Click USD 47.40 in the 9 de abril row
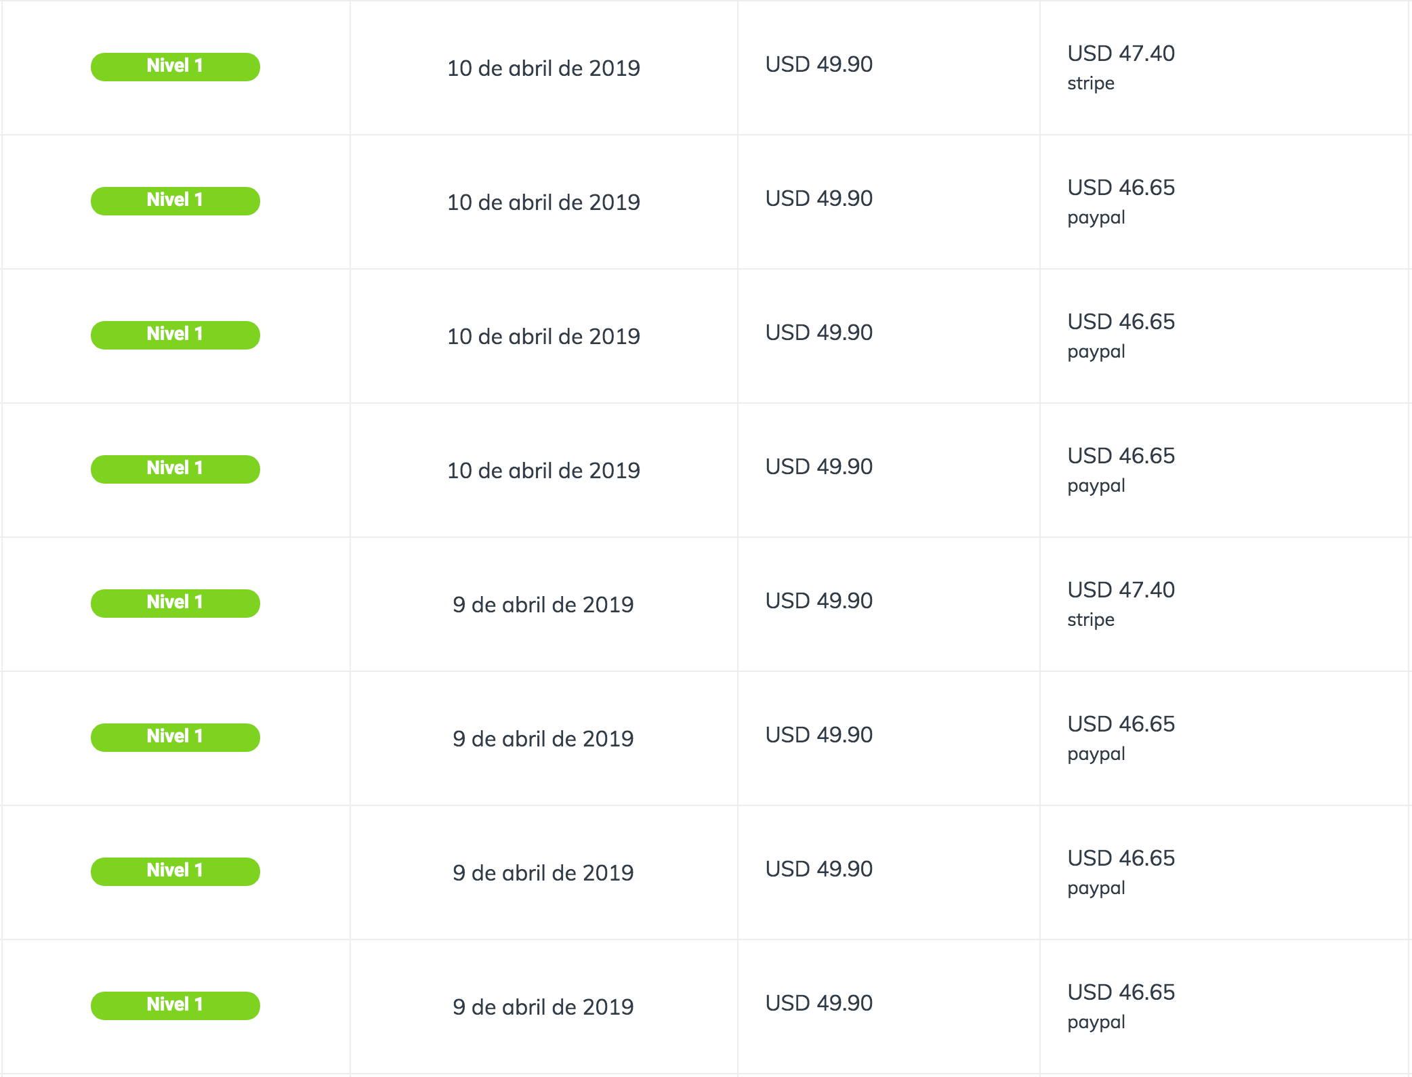The width and height of the screenshot is (1412, 1077). [1121, 590]
